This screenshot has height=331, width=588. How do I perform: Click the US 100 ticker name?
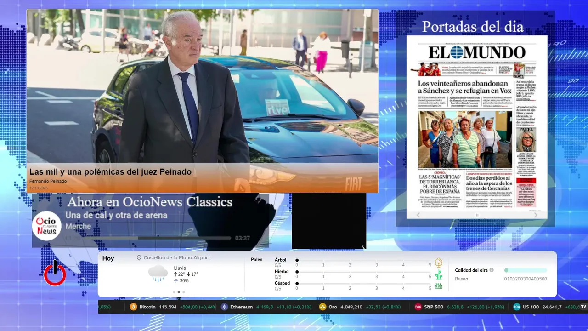click(x=531, y=307)
